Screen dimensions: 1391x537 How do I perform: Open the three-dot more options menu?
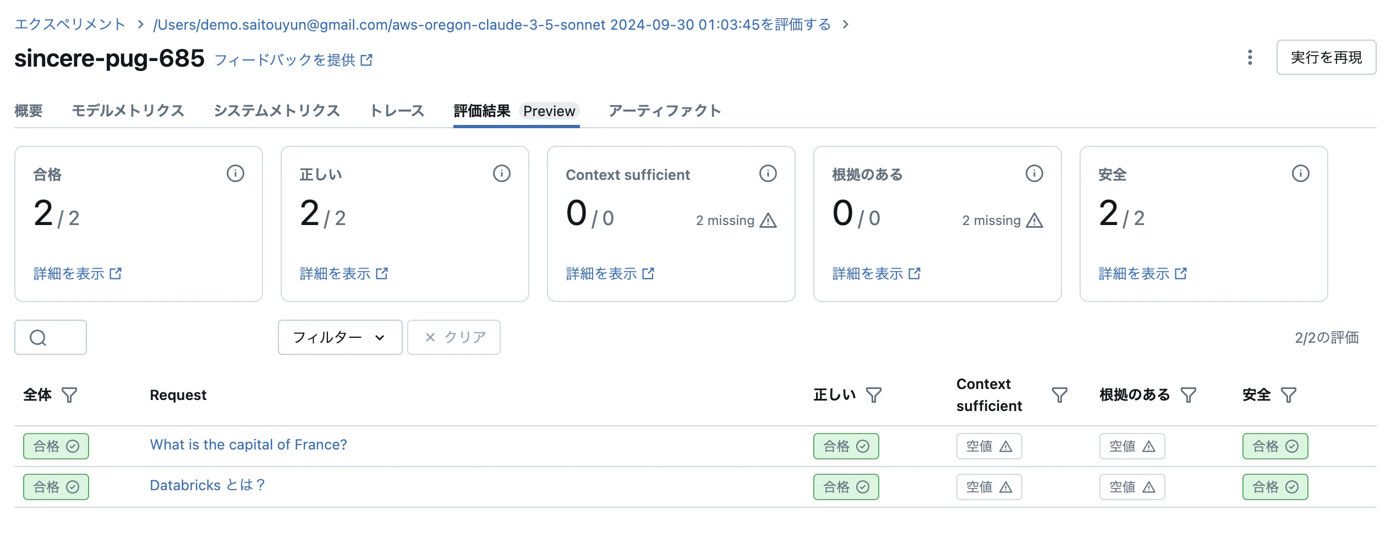tap(1250, 57)
